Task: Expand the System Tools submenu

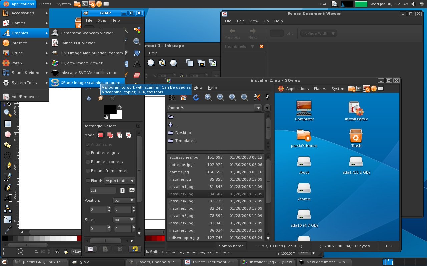Action: [x=25, y=83]
